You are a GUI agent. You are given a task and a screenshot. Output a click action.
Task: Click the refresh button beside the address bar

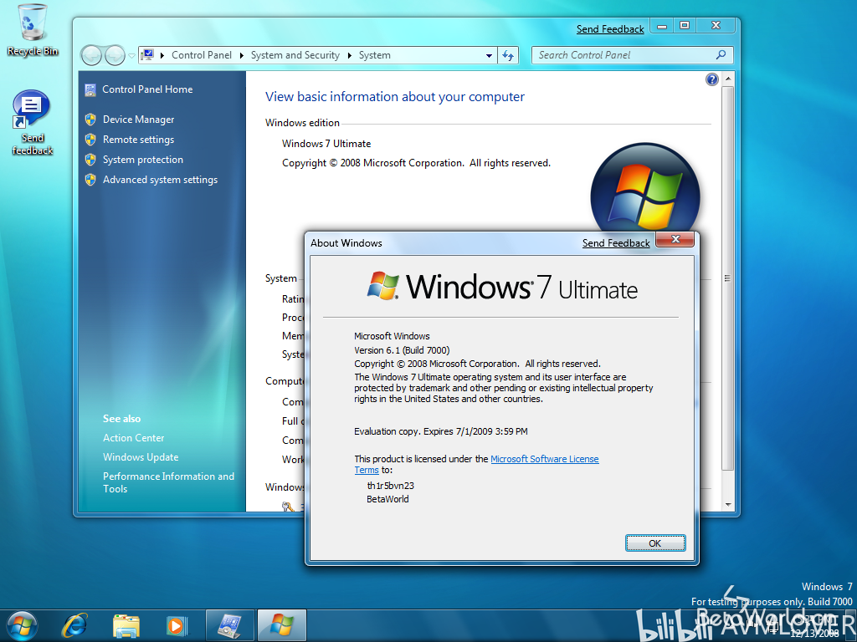click(x=508, y=56)
